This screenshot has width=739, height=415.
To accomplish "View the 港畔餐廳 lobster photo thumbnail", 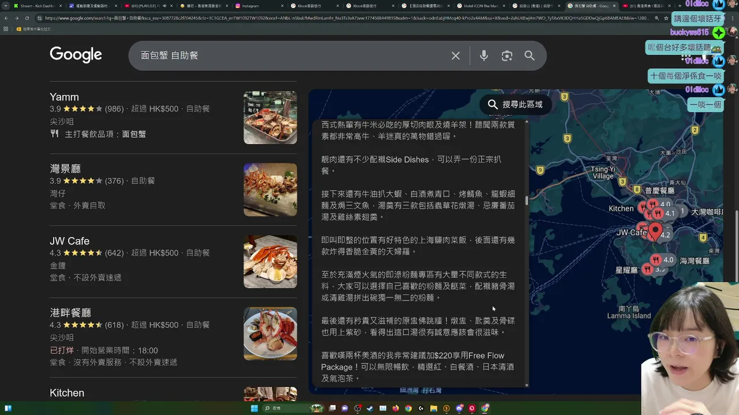I will (270, 334).
